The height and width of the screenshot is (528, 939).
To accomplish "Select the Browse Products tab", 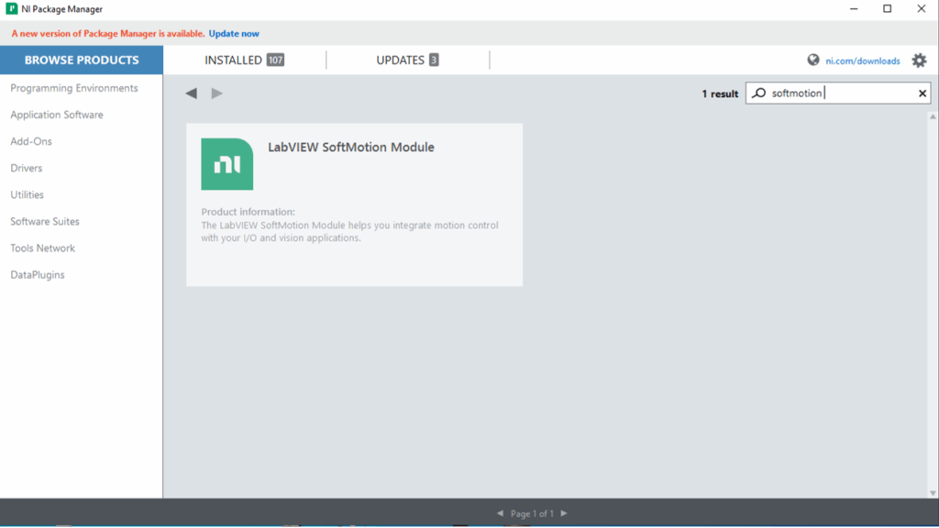I will coord(82,60).
